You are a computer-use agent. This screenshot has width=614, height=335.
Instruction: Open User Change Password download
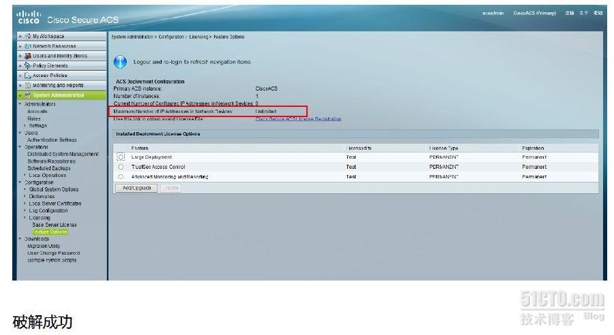point(54,253)
